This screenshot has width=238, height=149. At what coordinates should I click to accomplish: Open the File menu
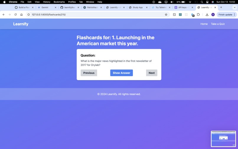point(22,2)
